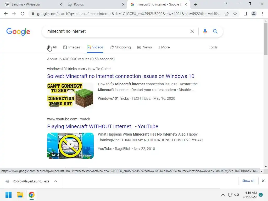The height and width of the screenshot is (201, 268).
Task: Click into the Google search field
Action: click(x=116, y=31)
